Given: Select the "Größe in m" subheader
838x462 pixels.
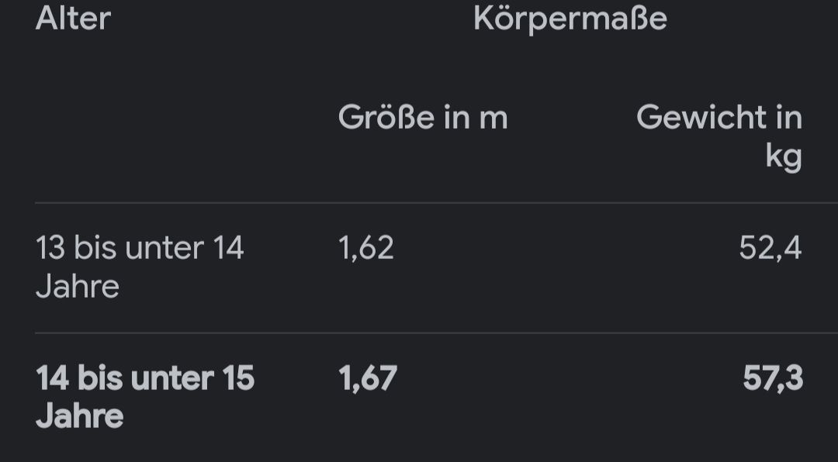Looking at the screenshot, I should point(422,118).
